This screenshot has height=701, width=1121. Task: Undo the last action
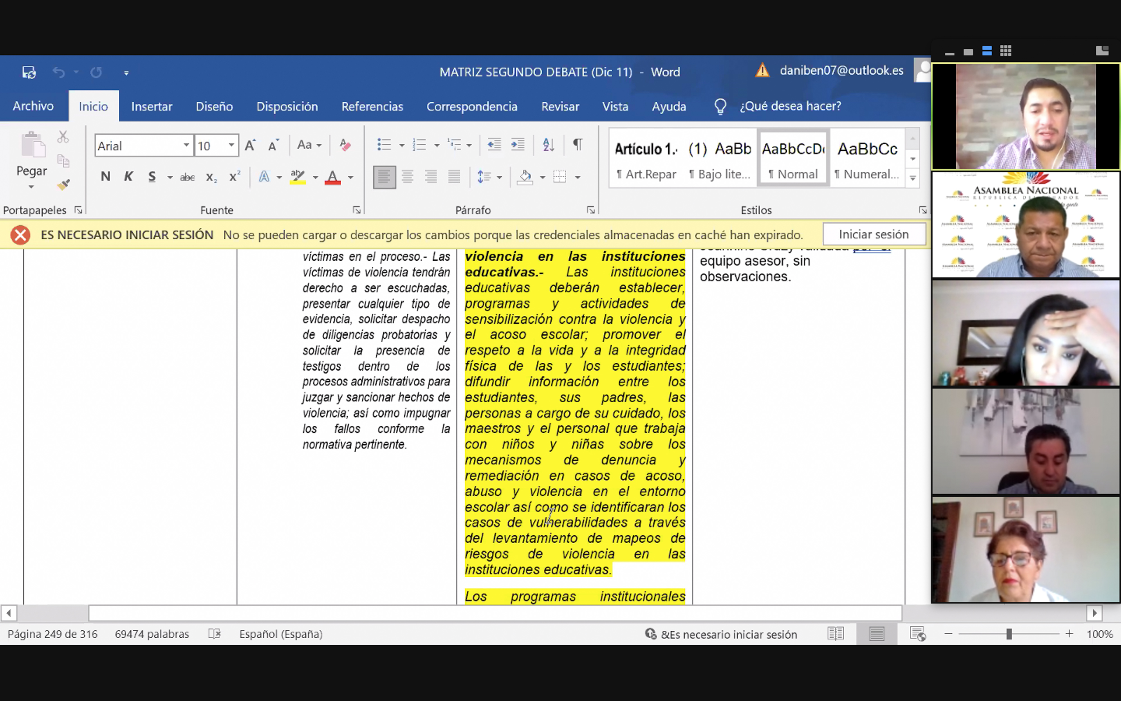(x=59, y=72)
